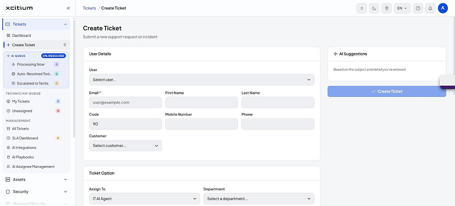Click the SLA Dashboard clock icon
This screenshot has width=455, height=206.
[x=8, y=138]
